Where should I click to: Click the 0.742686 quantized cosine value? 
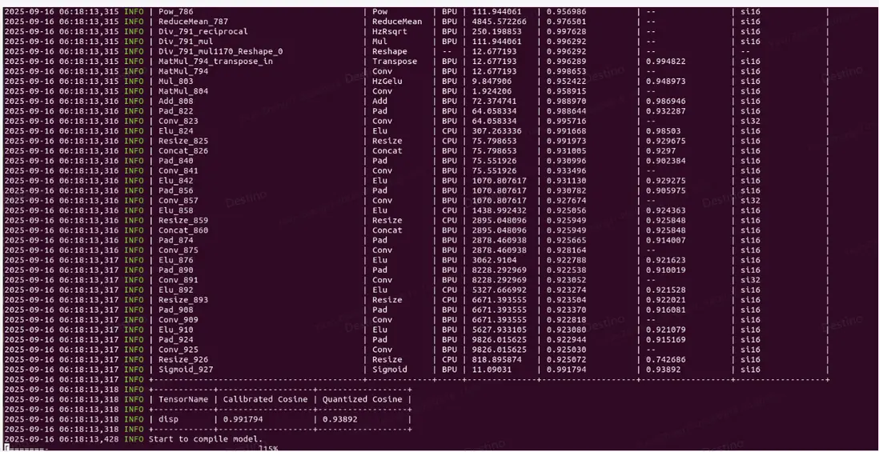tap(665, 360)
